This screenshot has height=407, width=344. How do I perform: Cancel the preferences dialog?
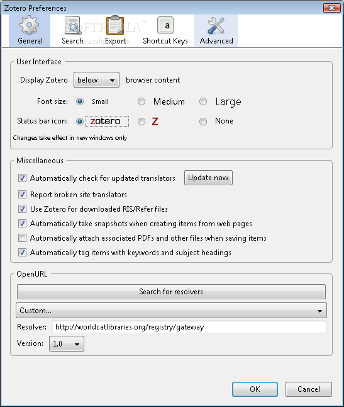tap(309, 389)
